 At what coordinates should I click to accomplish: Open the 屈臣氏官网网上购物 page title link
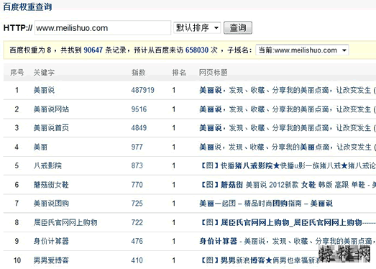pyautogui.click(x=288, y=222)
